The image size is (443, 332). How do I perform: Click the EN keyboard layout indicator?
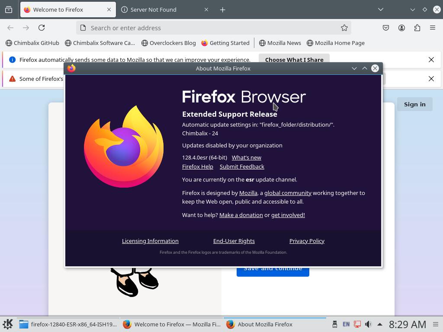point(346,324)
